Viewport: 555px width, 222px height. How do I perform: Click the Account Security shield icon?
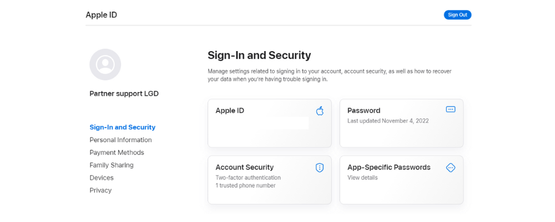(x=320, y=168)
